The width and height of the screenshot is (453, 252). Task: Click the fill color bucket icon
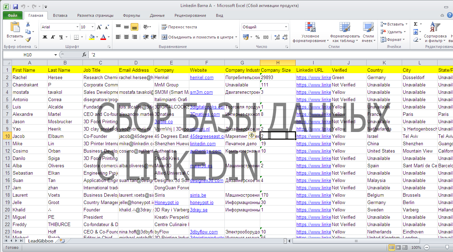click(x=92, y=37)
